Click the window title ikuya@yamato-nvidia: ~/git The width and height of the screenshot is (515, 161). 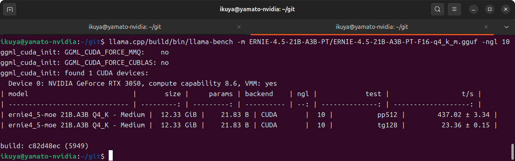point(257,9)
